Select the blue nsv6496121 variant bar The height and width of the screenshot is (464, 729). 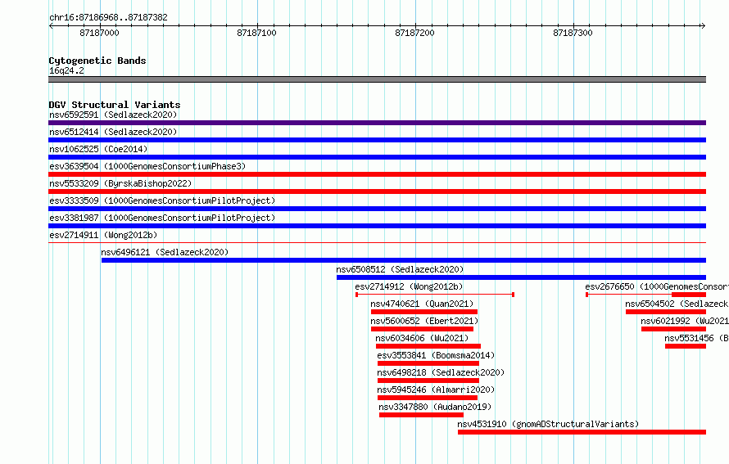(x=404, y=260)
